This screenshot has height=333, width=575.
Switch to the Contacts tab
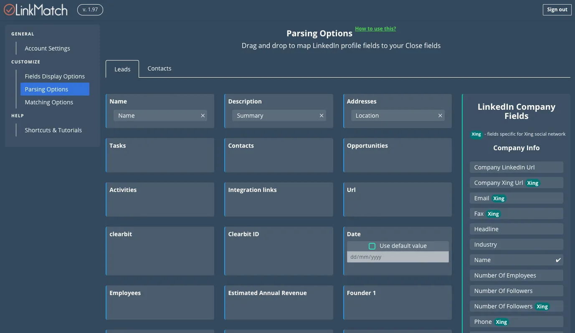(x=160, y=68)
